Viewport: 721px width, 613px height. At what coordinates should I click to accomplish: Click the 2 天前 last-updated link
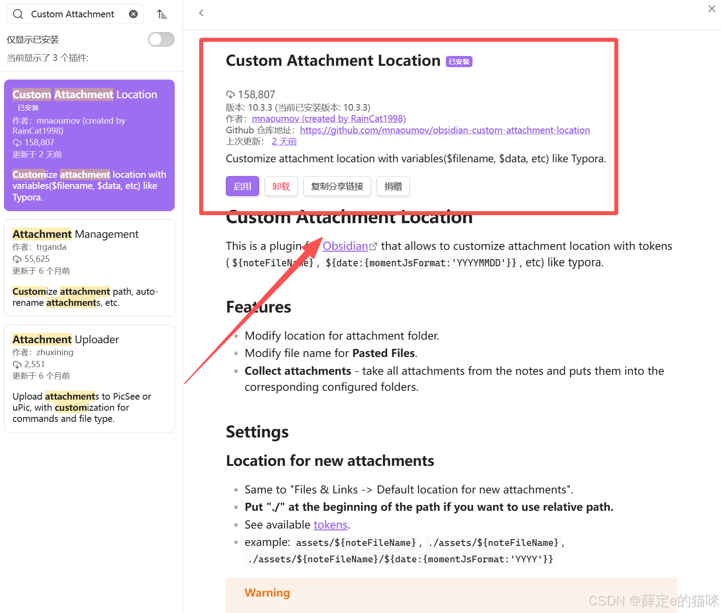(x=284, y=141)
